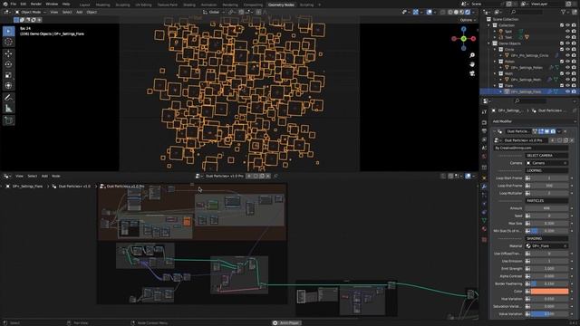Open the Global transform orientation dropdown
This screenshot has width=580, height=326.
[x=214, y=12]
